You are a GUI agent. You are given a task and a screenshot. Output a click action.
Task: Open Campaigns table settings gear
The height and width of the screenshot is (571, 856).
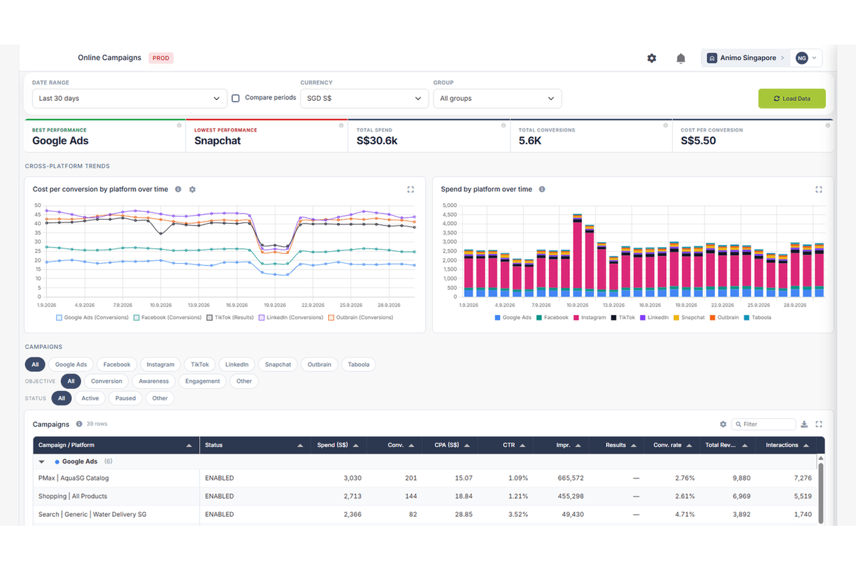point(723,424)
